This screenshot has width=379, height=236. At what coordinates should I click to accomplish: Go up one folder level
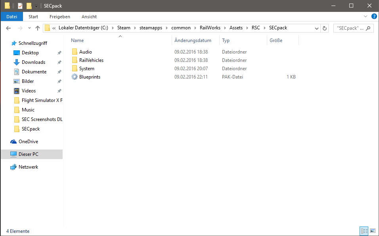38,28
